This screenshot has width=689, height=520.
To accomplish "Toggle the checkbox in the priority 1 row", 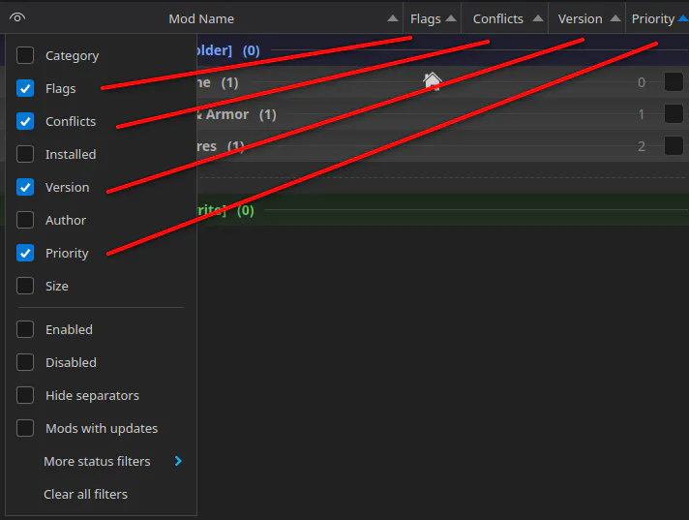I will [x=674, y=114].
